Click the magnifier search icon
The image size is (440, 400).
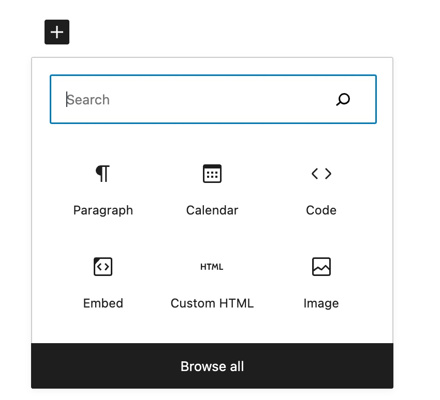click(343, 99)
